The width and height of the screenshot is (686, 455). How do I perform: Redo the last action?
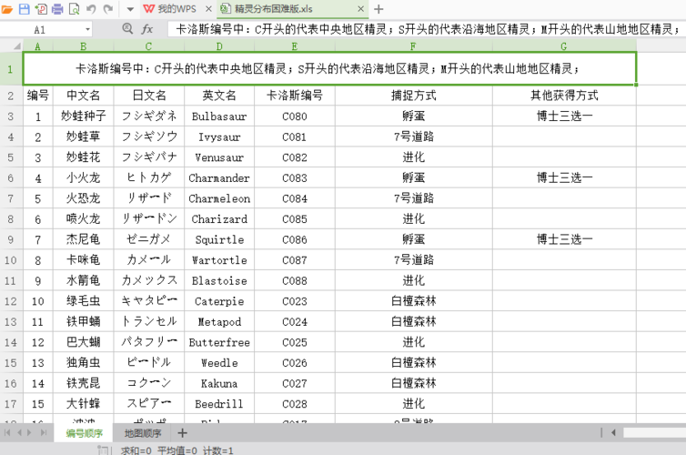tap(108, 9)
